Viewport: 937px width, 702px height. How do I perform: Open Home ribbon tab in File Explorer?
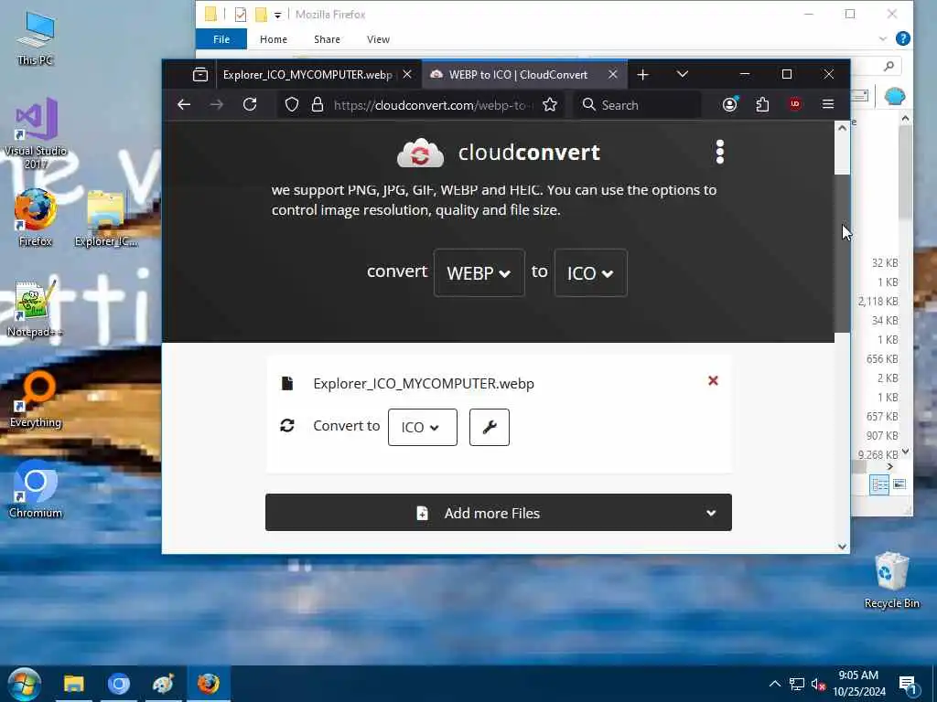point(273,39)
